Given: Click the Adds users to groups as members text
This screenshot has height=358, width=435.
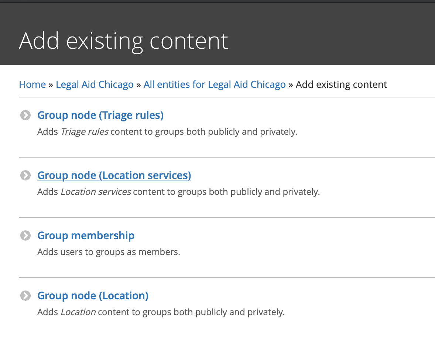Looking at the screenshot, I should coord(109,252).
